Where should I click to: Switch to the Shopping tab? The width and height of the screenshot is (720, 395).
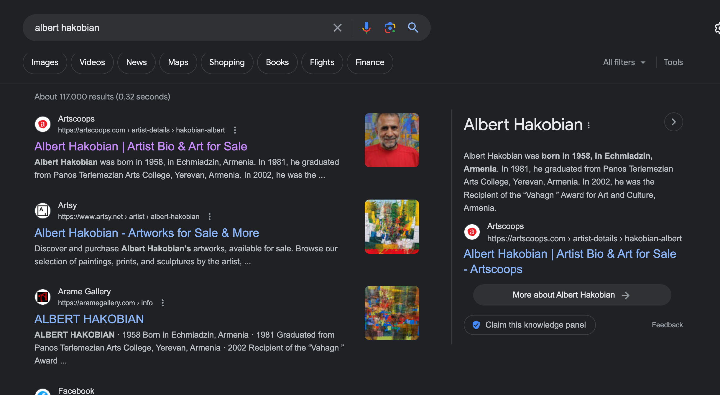pos(227,62)
